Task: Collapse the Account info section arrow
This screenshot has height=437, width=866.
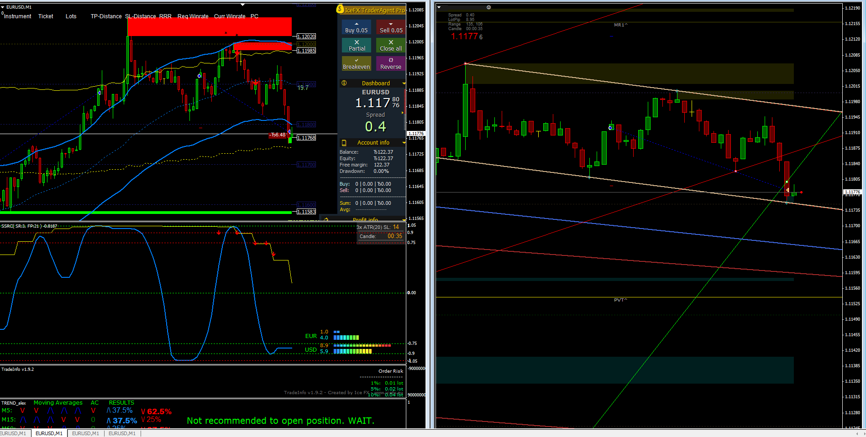Action: (x=404, y=143)
